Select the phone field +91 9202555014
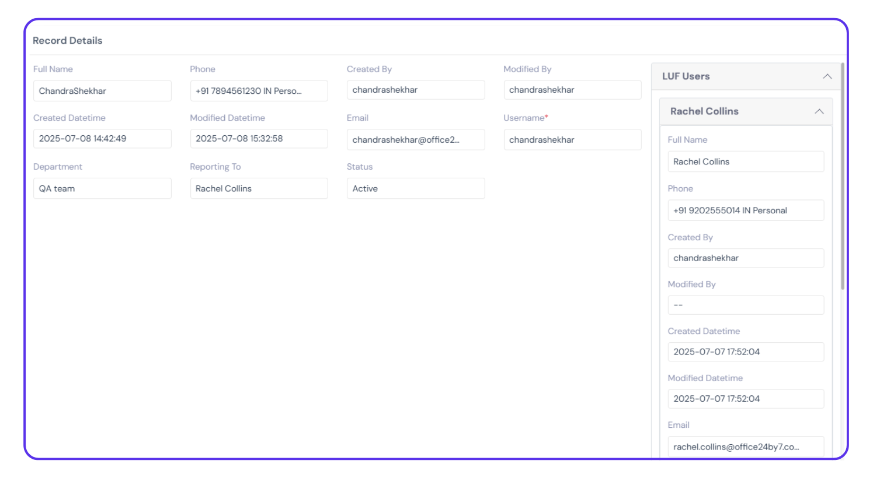This screenshot has height=478, width=873. [x=745, y=210]
